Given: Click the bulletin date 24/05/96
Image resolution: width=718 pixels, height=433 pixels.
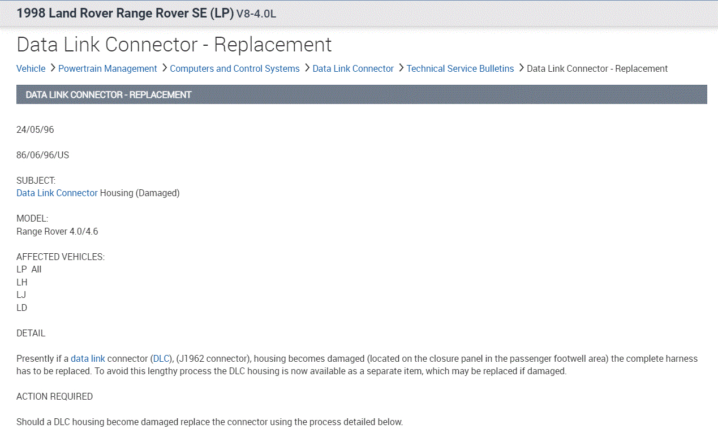Looking at the screenshot, I should click(35, 129).
